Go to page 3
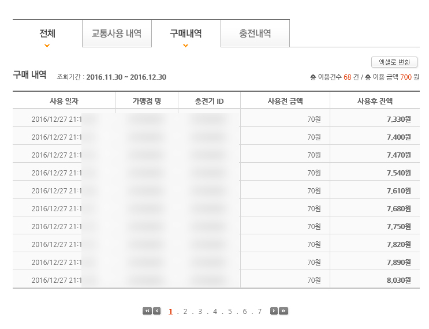The image size is (429, 329). tap(200, 312)
